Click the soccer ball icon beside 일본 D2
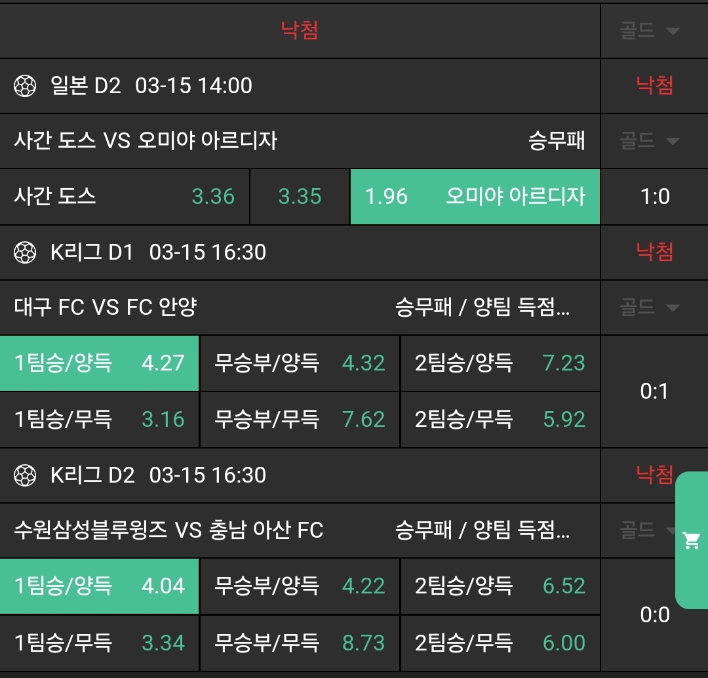This screenshot has width=708, height=678. click(25, 86)
